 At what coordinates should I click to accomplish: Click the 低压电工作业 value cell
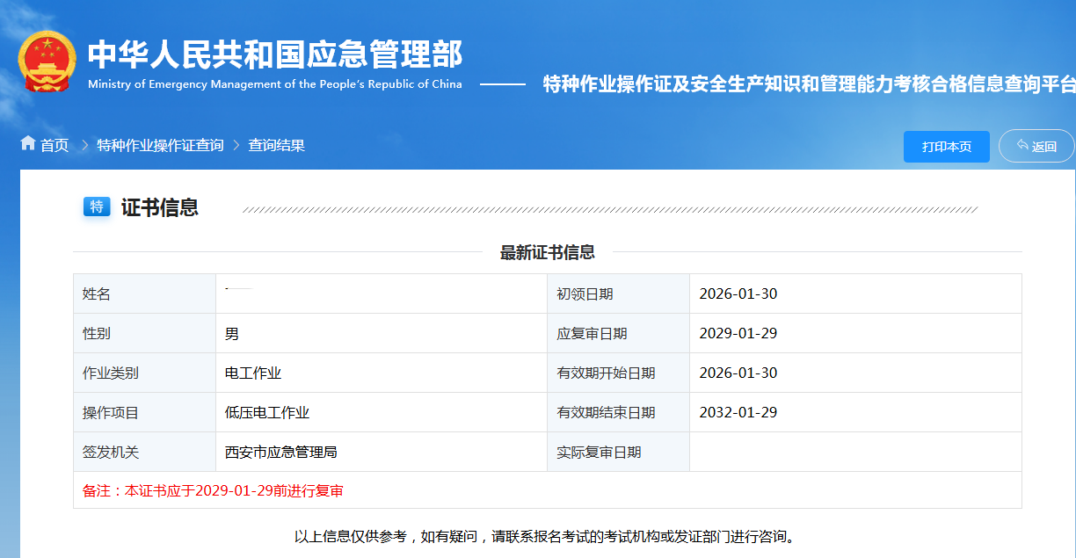click(381, 412)
